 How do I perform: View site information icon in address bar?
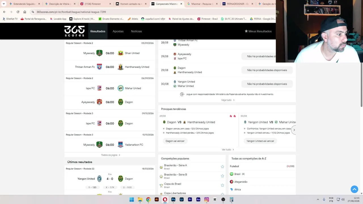coord(33,12)
